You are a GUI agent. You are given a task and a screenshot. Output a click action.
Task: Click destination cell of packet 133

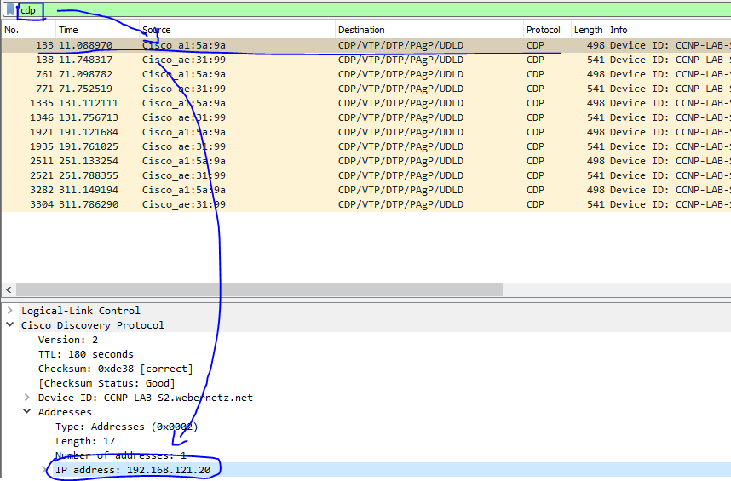coord(401,45)
